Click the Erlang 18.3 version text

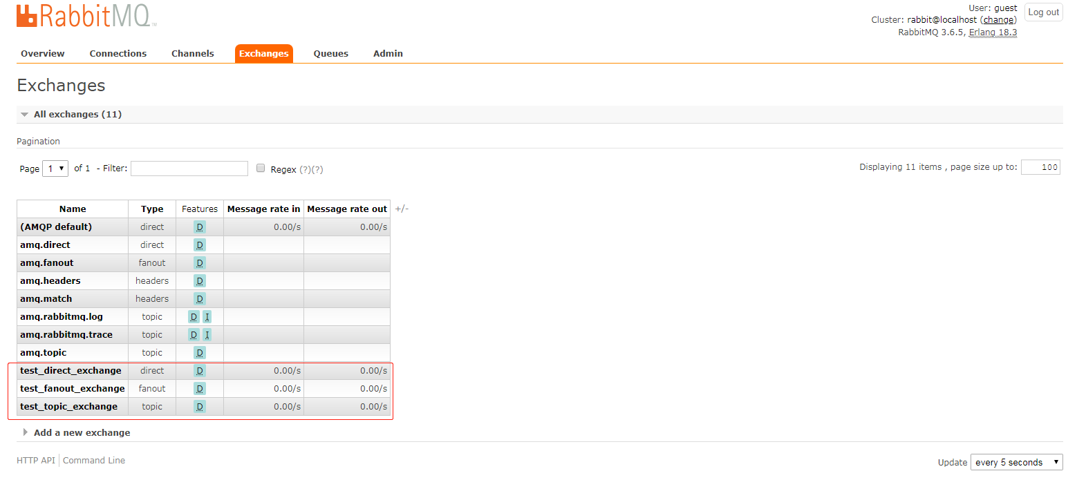pyautogui.click(x=993, y=32)
